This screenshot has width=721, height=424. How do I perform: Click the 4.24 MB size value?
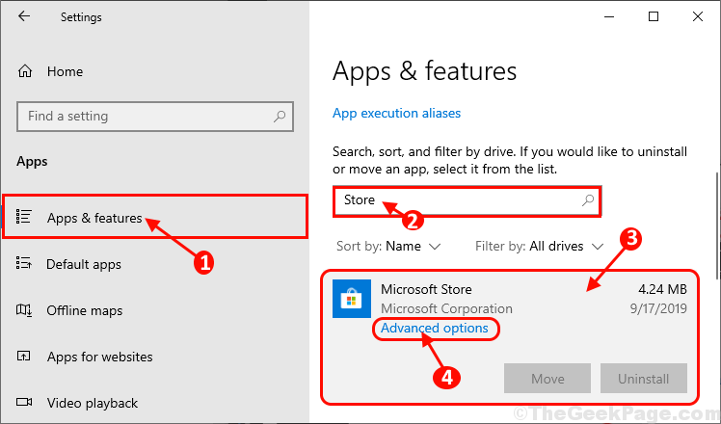tap(662, 289)
